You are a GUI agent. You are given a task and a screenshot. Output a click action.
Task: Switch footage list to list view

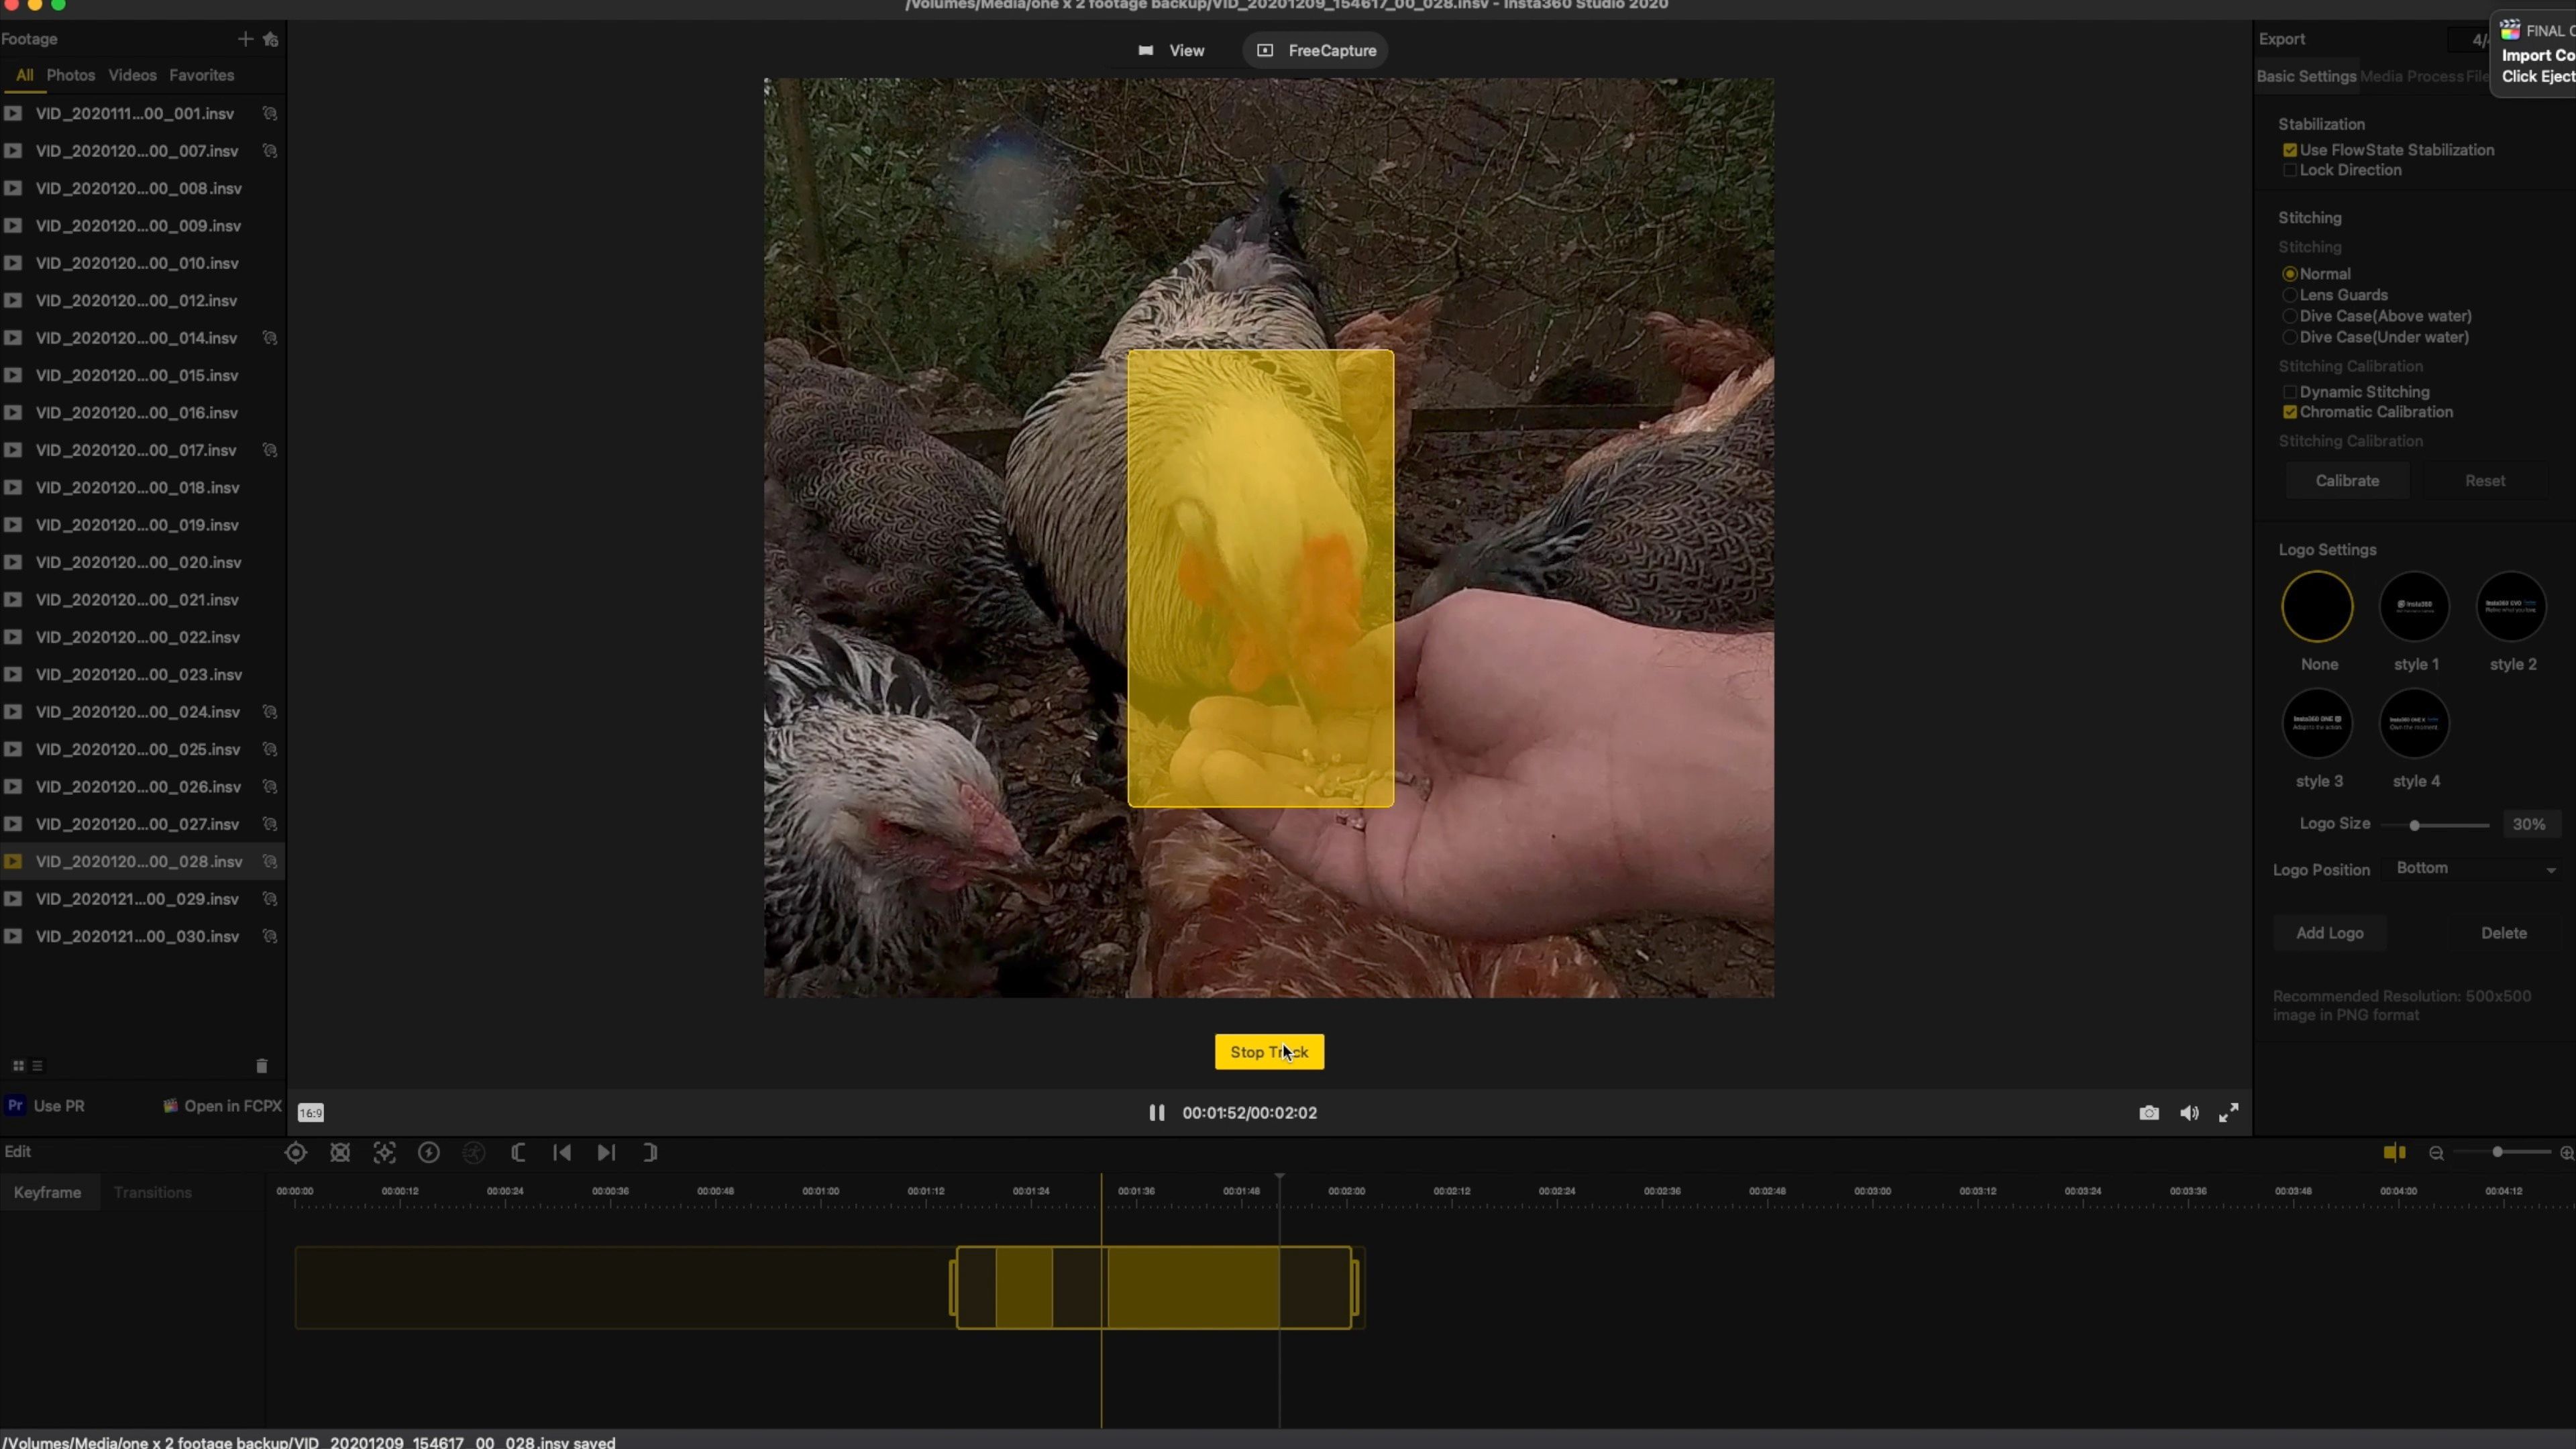(37, 1066)
